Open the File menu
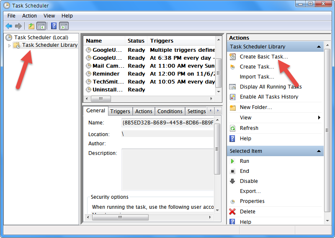The width and height of the screenshot is (335, 238). tap(11, 16)
